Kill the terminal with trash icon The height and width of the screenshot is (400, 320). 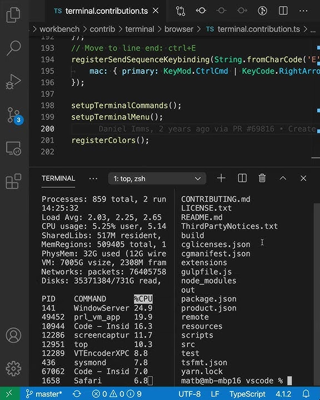[x=262, y=178]
